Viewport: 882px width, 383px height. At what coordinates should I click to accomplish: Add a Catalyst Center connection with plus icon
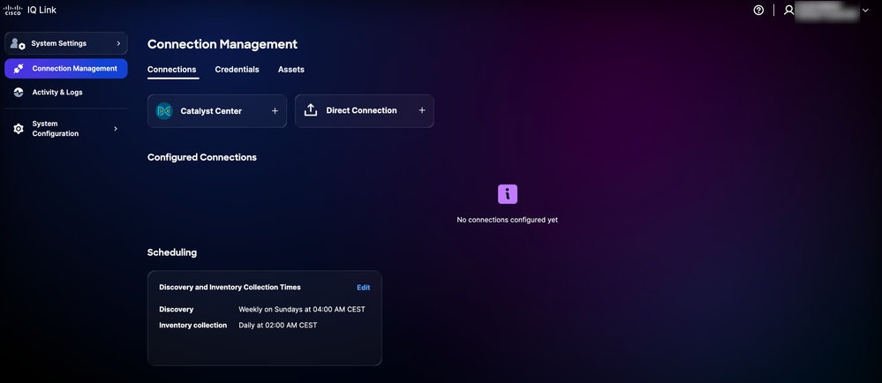[x=275, y=111]
